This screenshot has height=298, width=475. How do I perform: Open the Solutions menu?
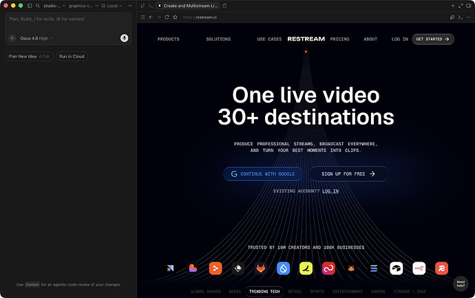click(x=218, y=39)
